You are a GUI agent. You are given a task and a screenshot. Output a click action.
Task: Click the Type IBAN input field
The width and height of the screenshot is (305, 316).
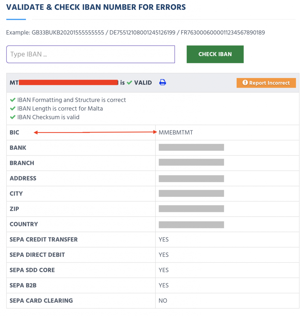(x=90, y=54)
